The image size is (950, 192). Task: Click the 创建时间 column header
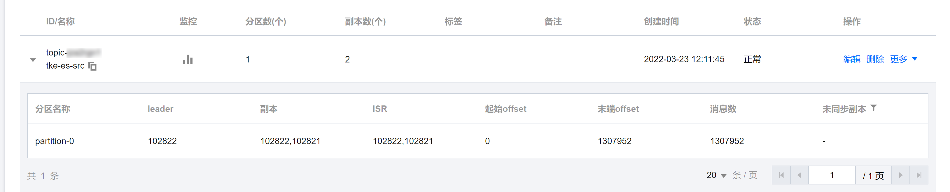pyautogui.click(x=661, y=22)
